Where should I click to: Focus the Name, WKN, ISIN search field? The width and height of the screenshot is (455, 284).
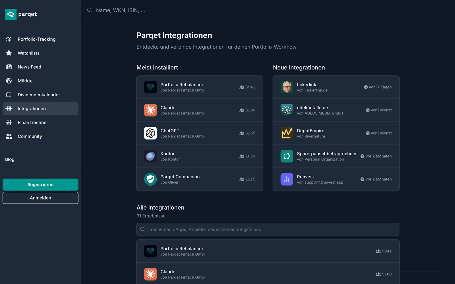[267, 10]
